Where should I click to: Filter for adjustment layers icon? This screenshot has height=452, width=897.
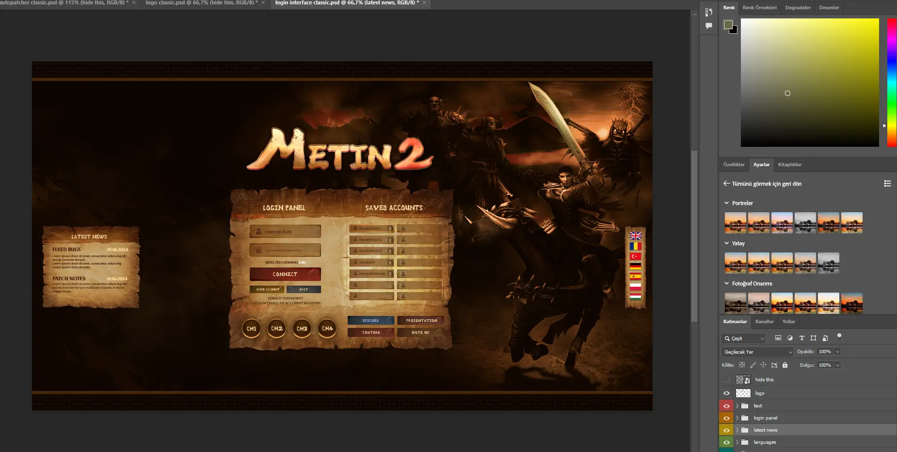[791, 339]
